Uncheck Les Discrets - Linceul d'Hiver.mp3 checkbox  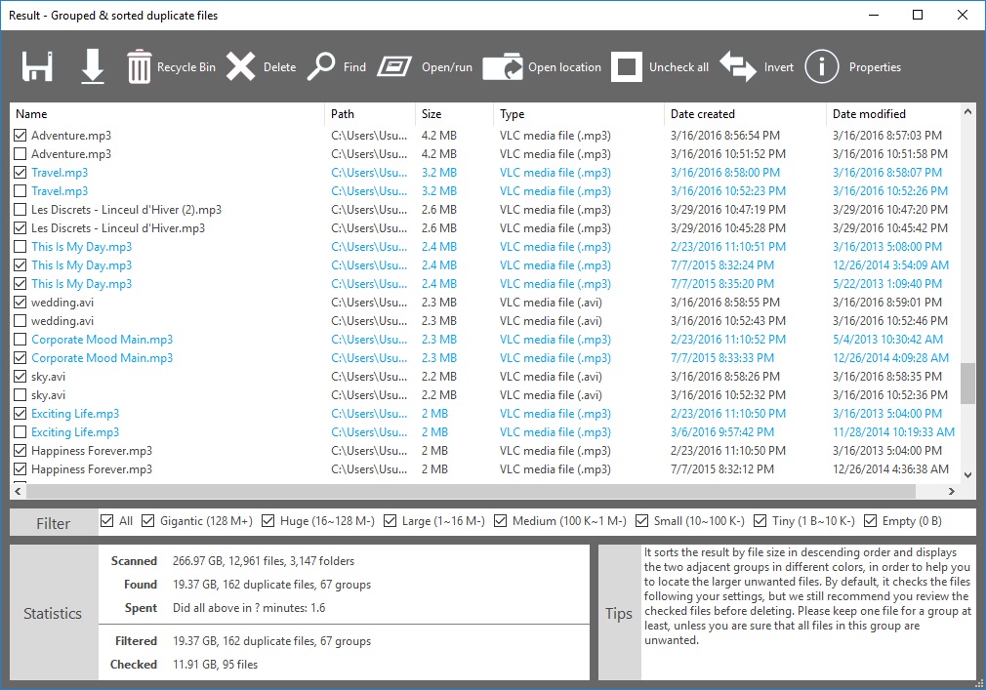click(21, 228)
